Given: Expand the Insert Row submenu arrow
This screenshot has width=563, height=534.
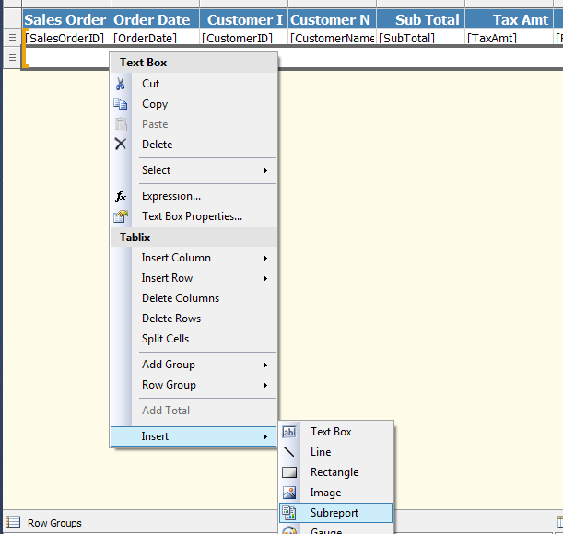Looking at the screenshot, I should click(x=265, y=278).
